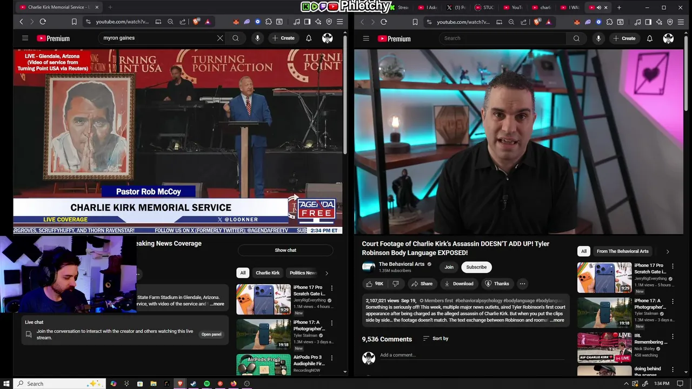Open Spotify from the Windows taskbar
The width and height of the screenshot is (692, 389).
pos(207,384)
